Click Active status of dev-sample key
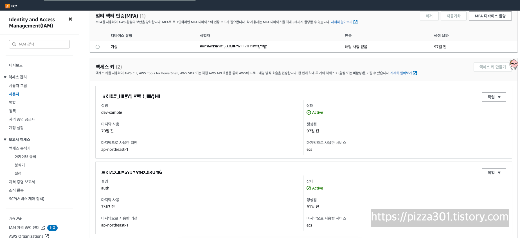Screen dimensions: 520x238 pyautogui.click(x=315, y=112)
